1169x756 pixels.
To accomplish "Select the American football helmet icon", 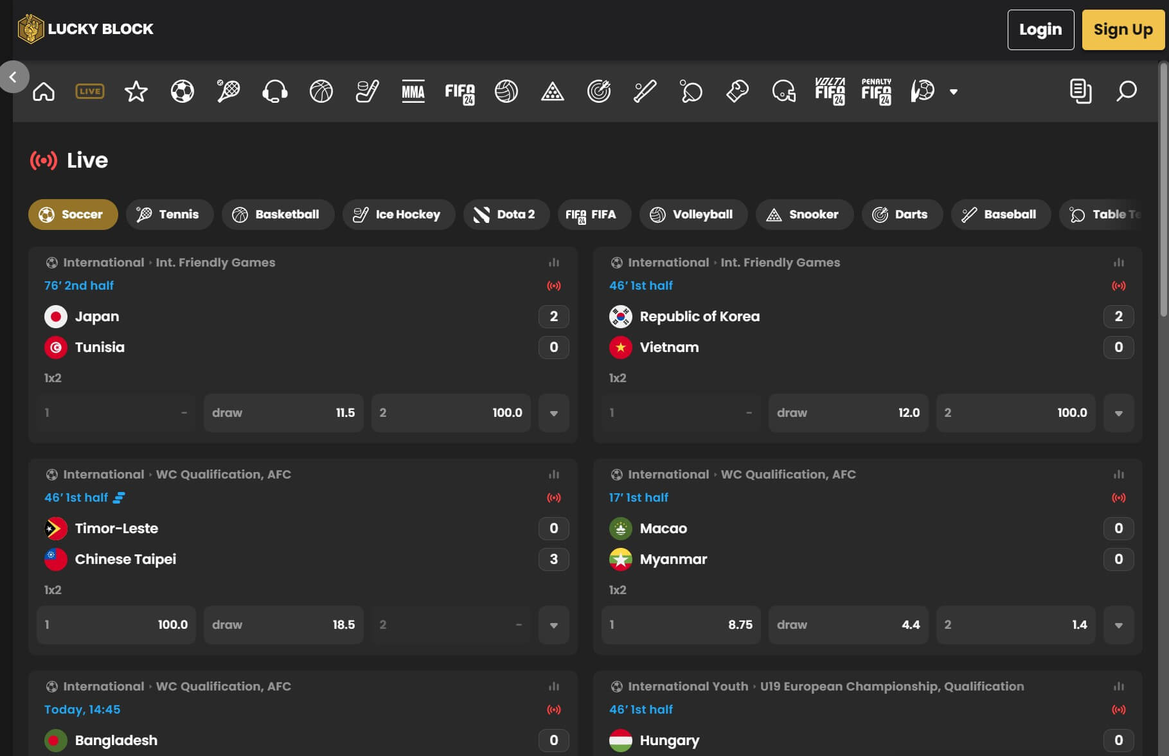I will 784,91.
